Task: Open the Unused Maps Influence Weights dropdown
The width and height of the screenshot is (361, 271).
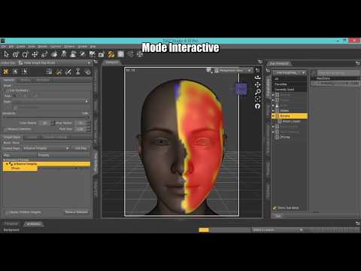Action: coord(46,148)
